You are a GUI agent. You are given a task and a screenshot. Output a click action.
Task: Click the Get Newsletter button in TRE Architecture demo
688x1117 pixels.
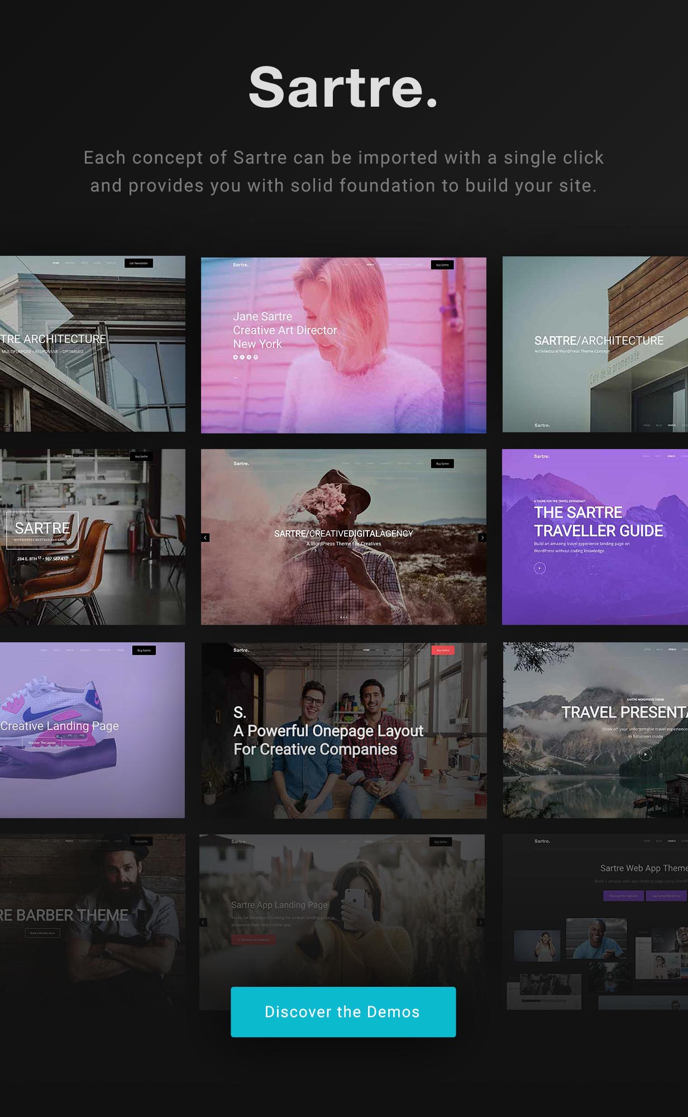[138, 263]
